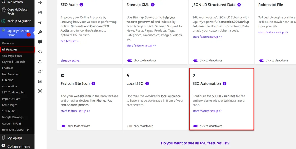Image resolution: width=296 pixels, height=149 pixels.
Task: Click the Squirrly notification badge
Action: tap(28, 35)
